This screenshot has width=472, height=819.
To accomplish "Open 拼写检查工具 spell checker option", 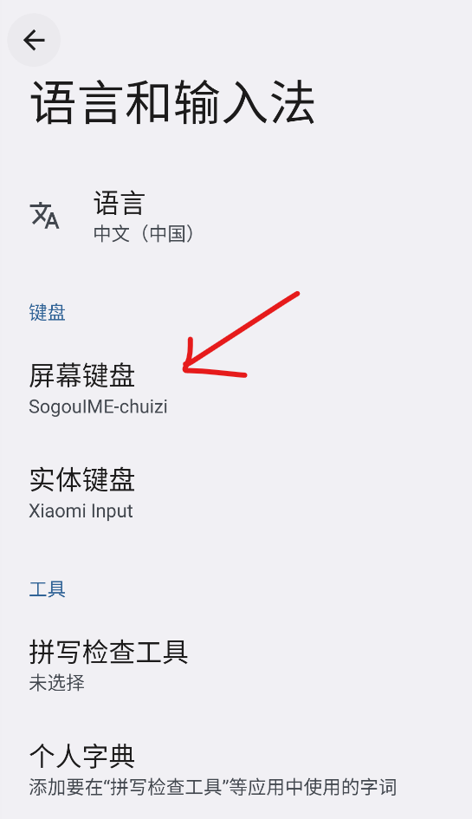I will tap(236, 666).
